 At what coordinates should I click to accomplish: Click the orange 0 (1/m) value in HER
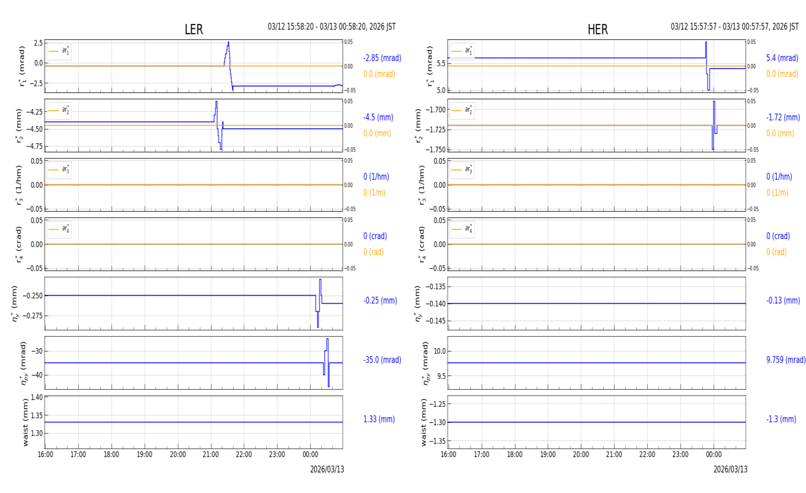(777, 193)
